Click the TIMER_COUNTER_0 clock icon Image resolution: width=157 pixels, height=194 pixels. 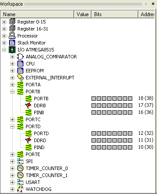tap(20, 168)
